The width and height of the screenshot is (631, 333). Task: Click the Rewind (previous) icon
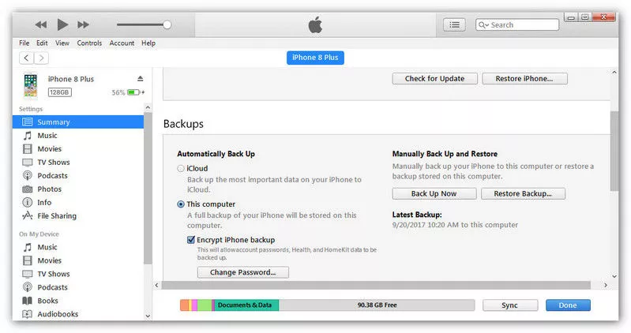40,25
